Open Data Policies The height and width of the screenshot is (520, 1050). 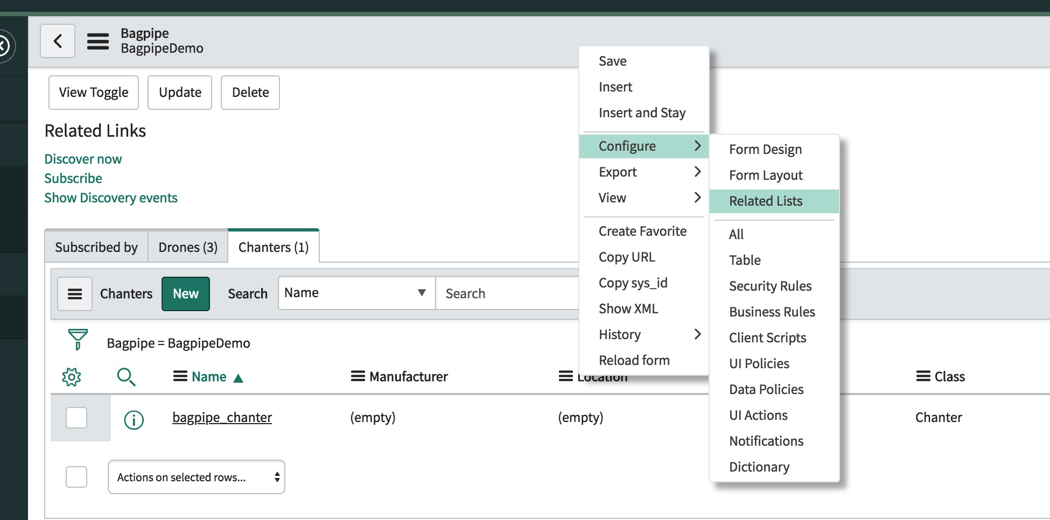pyautogui.click(x=774, y=389)
